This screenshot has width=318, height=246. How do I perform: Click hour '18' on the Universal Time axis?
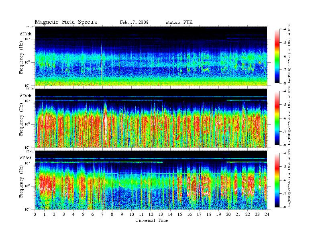click(209, 215)
